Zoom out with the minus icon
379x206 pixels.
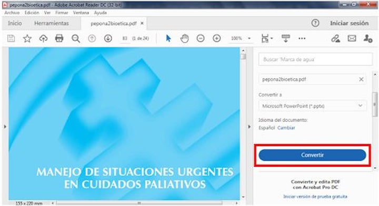pyautogui.click(x=201, y=38)
